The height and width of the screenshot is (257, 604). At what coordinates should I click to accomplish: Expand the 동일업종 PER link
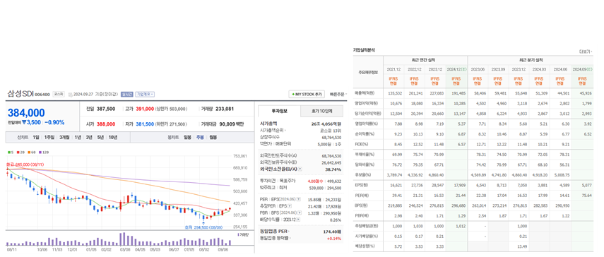click(x=275, y=232)
